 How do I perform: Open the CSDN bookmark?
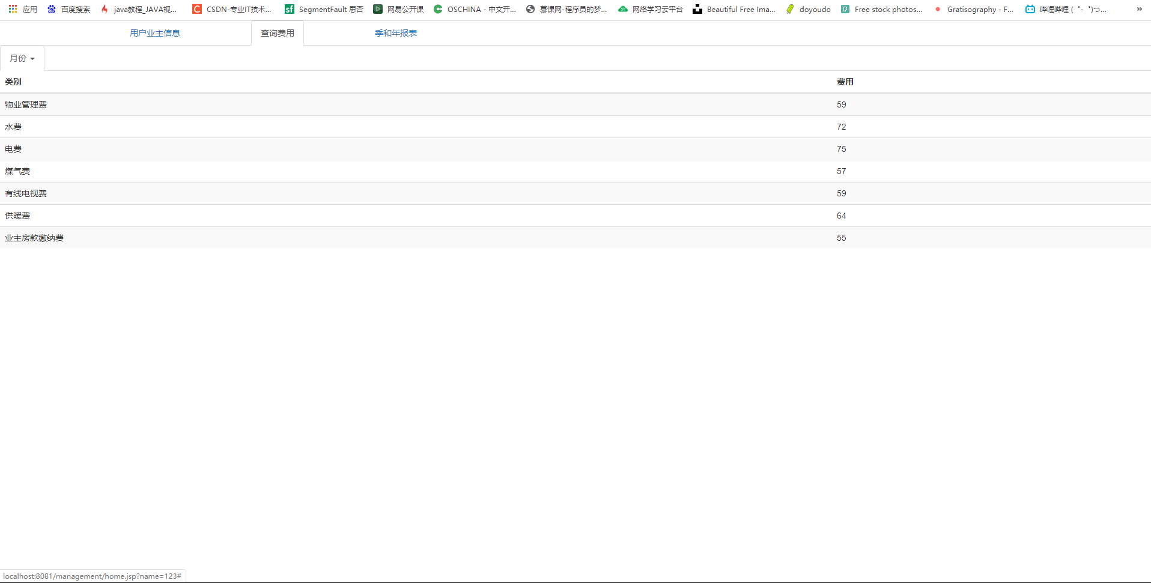(x=231, y=9)
